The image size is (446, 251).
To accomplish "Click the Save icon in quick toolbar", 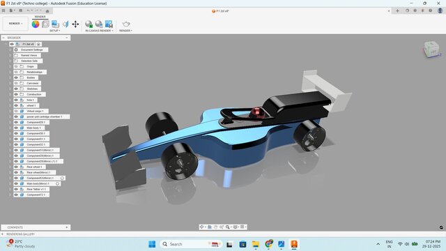I will (x=20, y=10).
